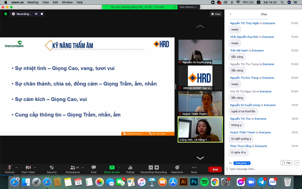Select Giảng viên Lê Hồng video thumbnail
The width and height of the screenshot is (302, 189).
tap(200, 129)
